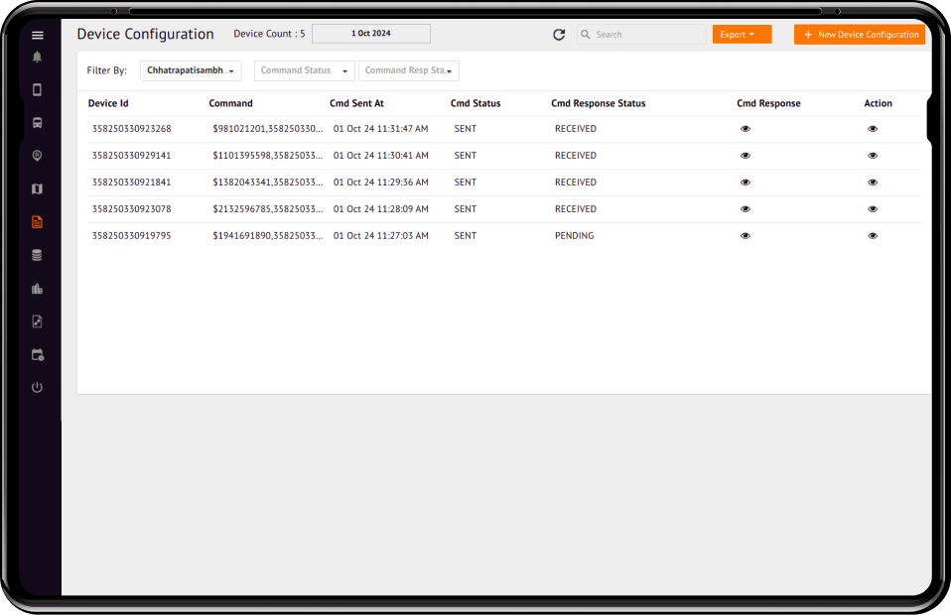The width and height of the screenshot is (951, 615).
Task: Open notifications bell in sidebar
Action: (x=38, y=57)
